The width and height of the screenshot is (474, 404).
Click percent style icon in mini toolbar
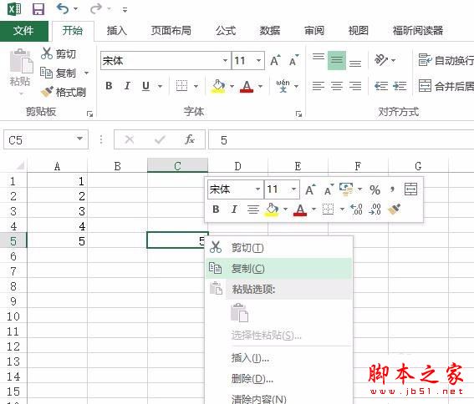(375, 189)
